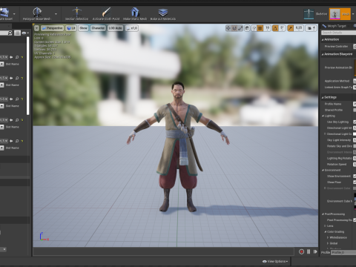The height and width of the screenshot is (267, 356).
Task: Click the Make Static Mesh icon
Action: 135,12
